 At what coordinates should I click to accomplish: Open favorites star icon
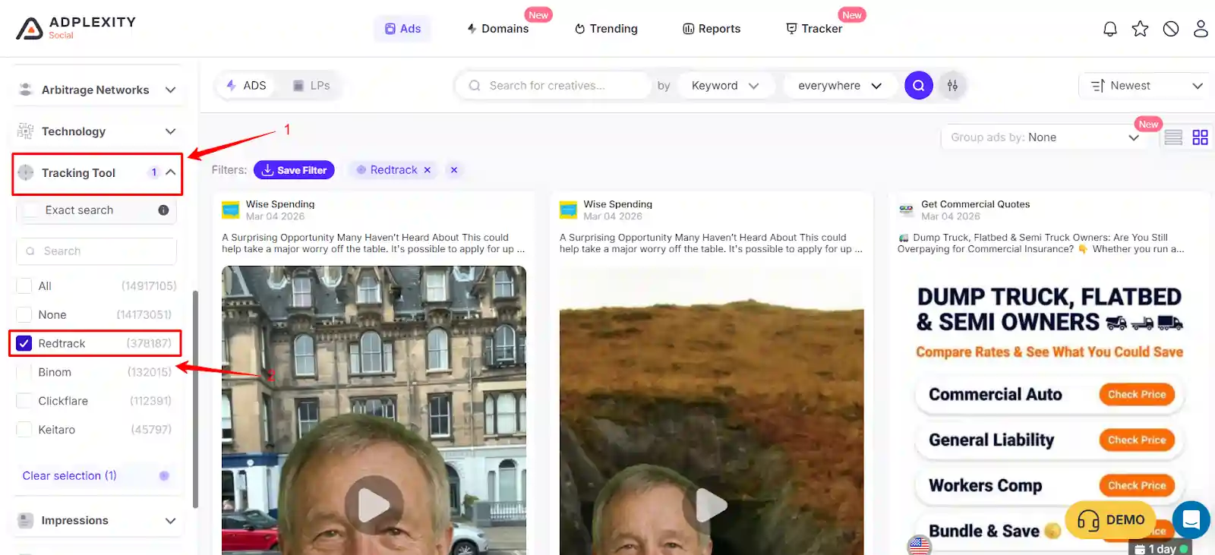1140,29
